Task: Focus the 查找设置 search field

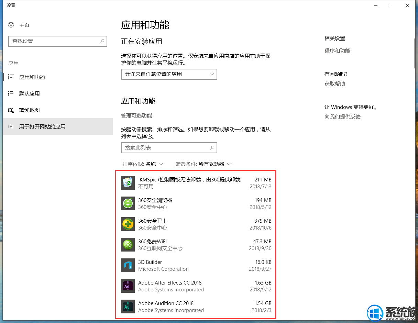Action: tap(58, 41)
